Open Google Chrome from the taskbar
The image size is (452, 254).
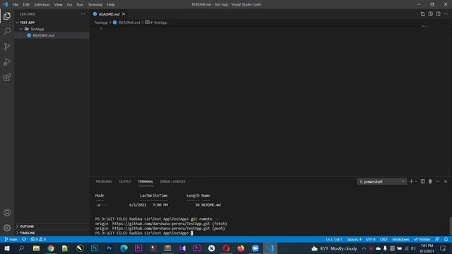click(51, 248)
